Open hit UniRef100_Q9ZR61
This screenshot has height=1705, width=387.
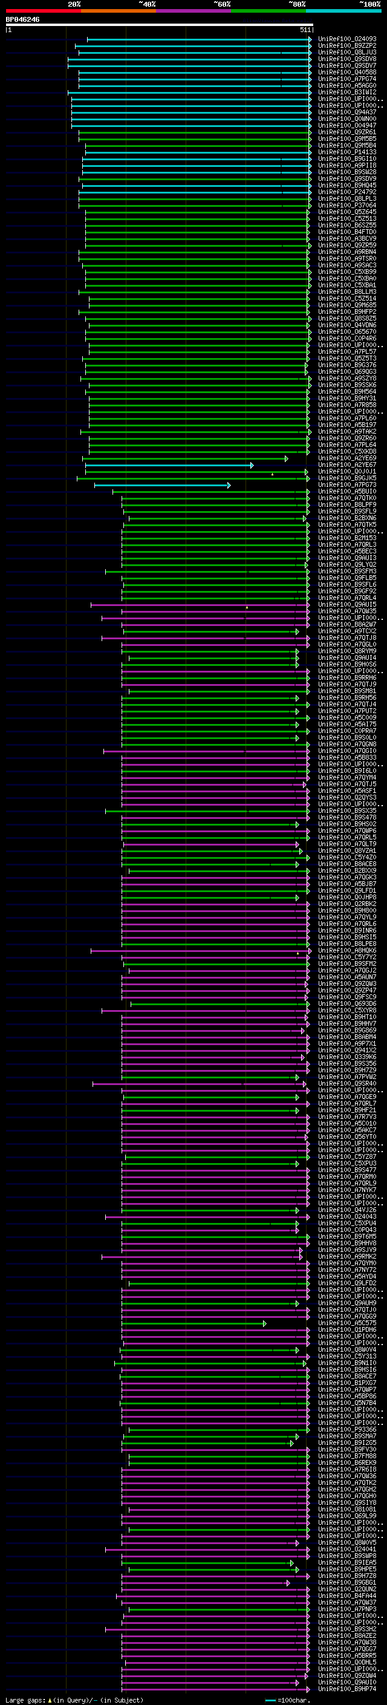(347, 132)
